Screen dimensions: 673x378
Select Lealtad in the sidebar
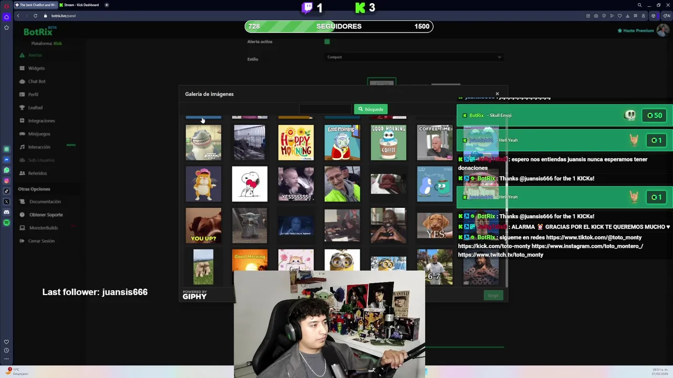(x=35, y=108)
